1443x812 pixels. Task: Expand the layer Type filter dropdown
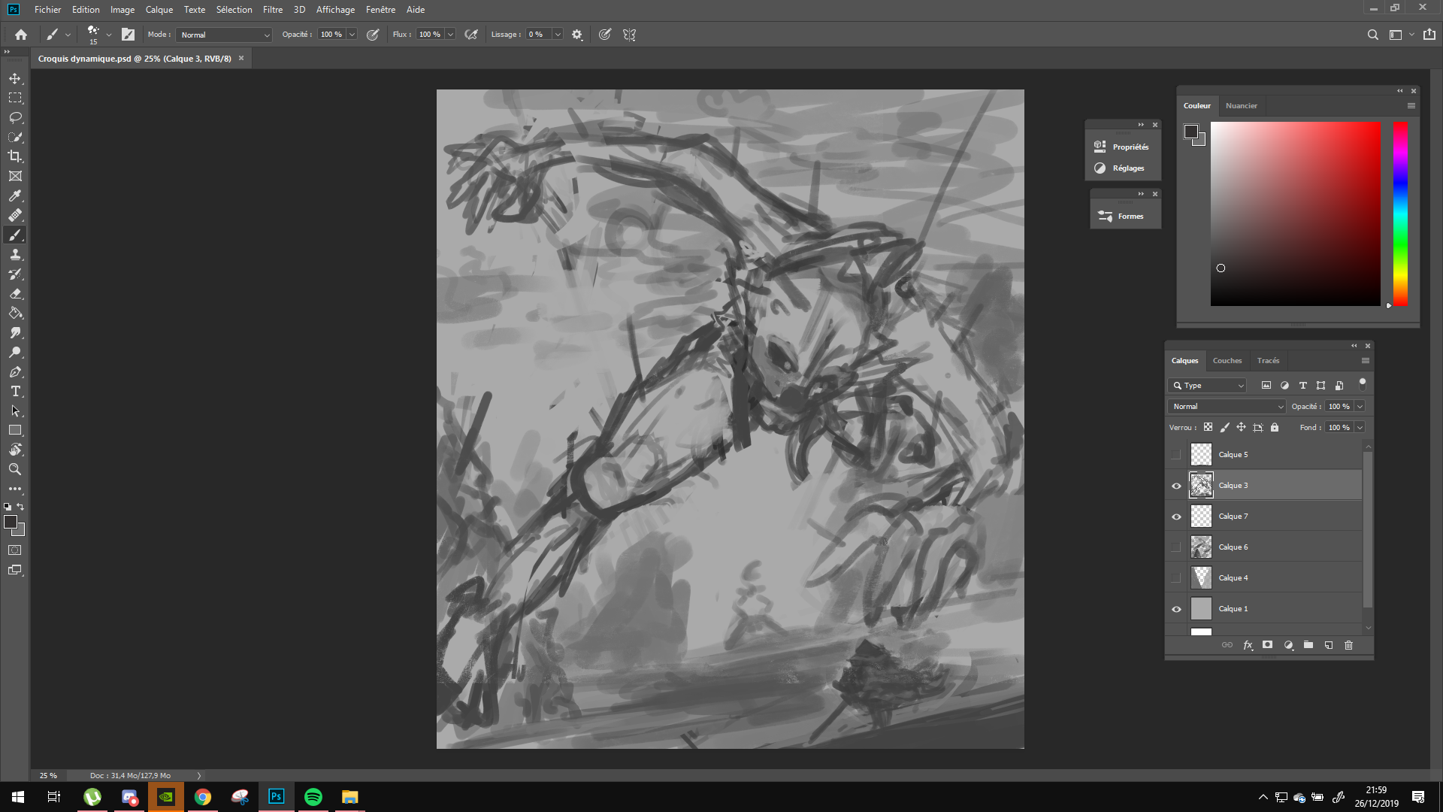pyautogui.click(x=1207, y=386)
